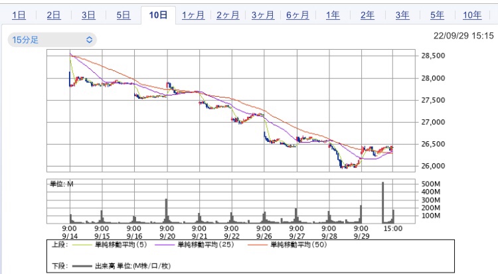This screenshot has width=498, height=274.
Task: Click the 単位: M label in the volume chart
Action: point(62,184)
